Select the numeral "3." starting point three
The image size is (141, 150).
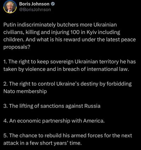[x=6, y=106]
